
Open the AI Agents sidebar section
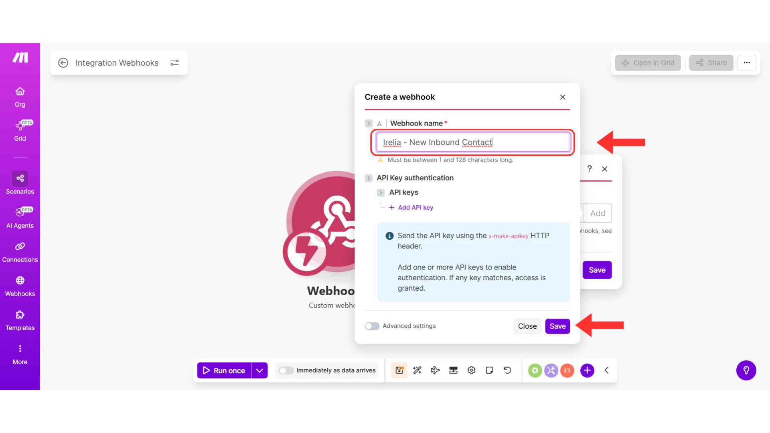[x=20, y=217]
